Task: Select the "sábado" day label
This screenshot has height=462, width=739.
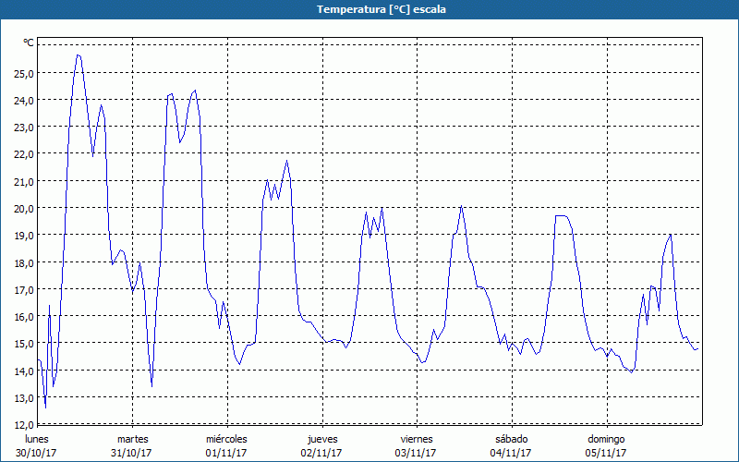Action: [511, 439]
